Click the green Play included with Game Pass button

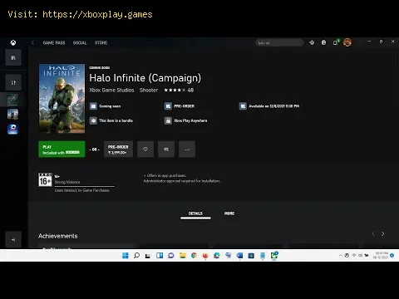(x=62, y=149)
